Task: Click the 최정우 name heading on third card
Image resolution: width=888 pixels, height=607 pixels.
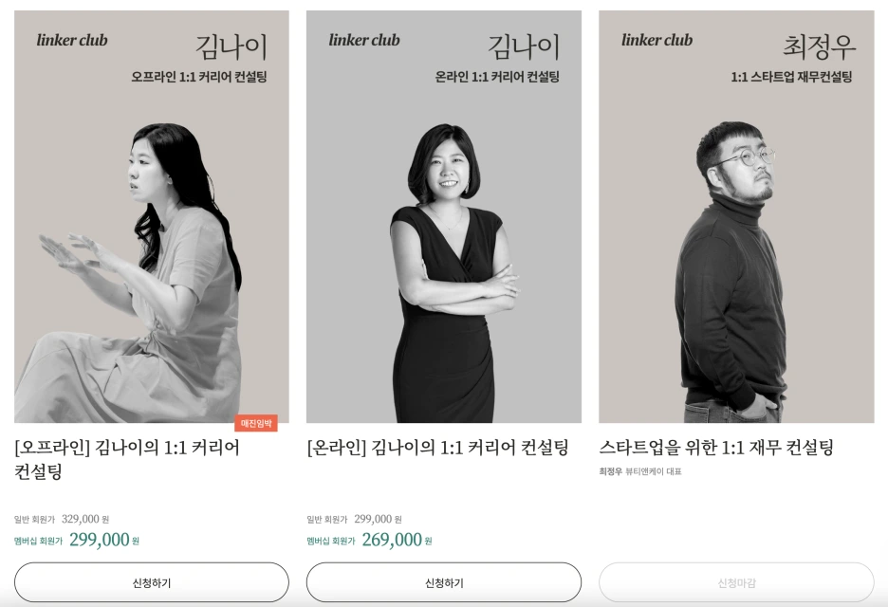Action: pyautogui.click(x=819, y=46)
